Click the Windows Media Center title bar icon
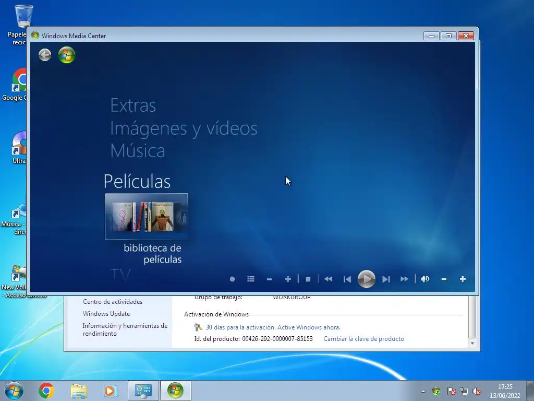 35,36
